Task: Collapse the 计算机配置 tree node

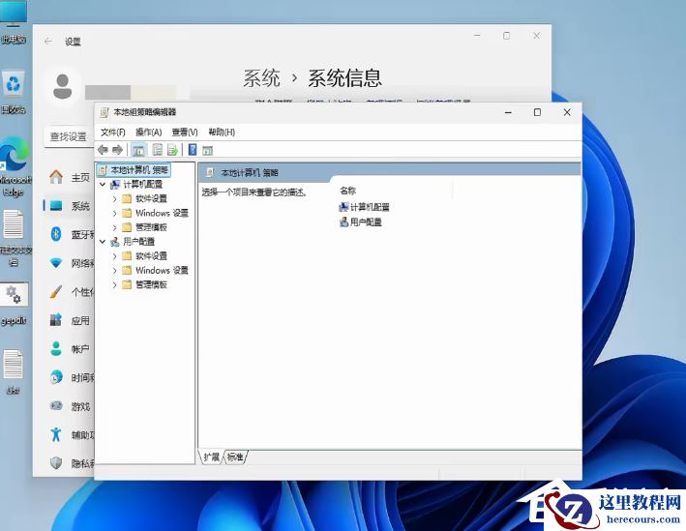Action: pos(103,184)
